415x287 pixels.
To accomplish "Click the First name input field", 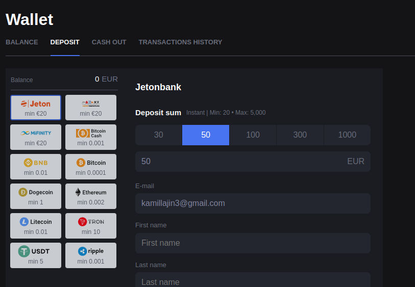I will click(x=253, y=243).
